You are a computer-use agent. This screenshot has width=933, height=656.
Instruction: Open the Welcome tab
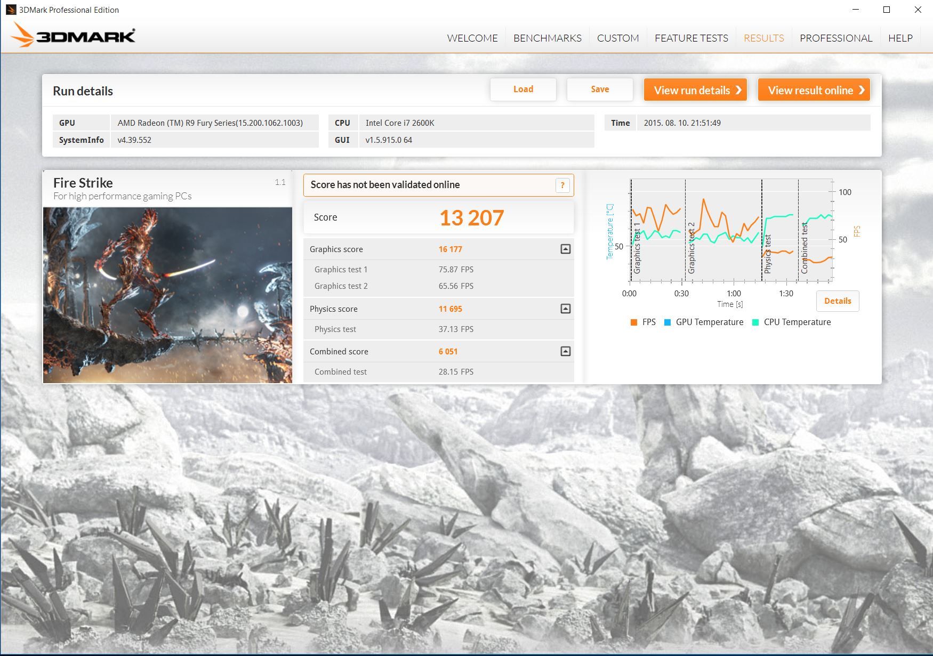pos(472,38)
